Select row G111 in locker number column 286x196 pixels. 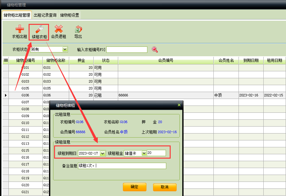(25, 130)
